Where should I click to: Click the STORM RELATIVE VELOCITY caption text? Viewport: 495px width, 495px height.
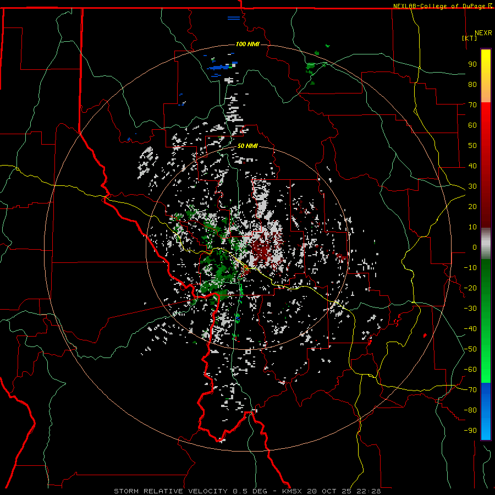170,491
